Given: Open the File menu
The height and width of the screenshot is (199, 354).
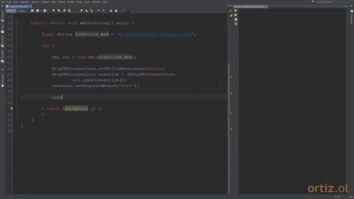Looking at the screenshot, I should [x=3, y=2].
